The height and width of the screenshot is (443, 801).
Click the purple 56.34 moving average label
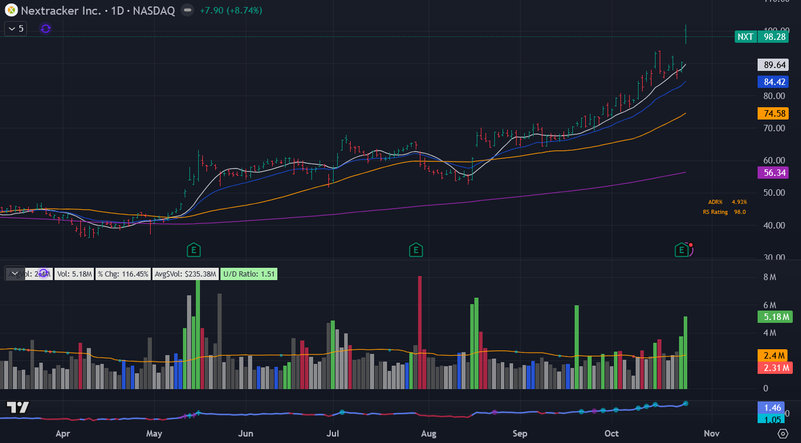[775, 173]
